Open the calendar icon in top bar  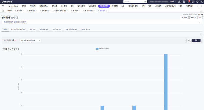click(x=184, y=2)
